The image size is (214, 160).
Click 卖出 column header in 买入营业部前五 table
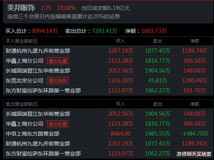tap(157, 41)
